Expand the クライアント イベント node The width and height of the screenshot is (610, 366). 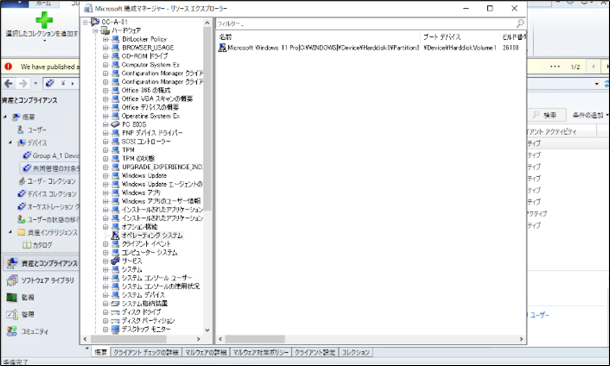click(x=106, y=244)
